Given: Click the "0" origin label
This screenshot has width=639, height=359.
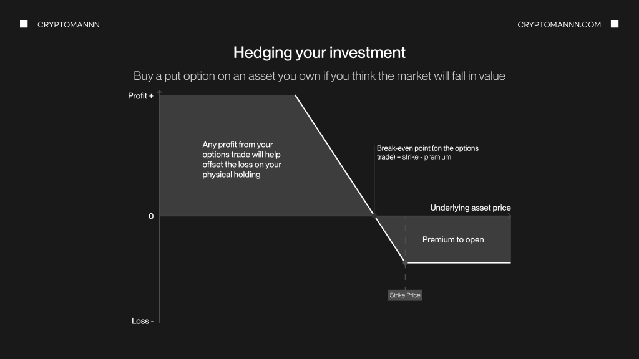Looking at the screenshot, I should click(x=151, y=216).
